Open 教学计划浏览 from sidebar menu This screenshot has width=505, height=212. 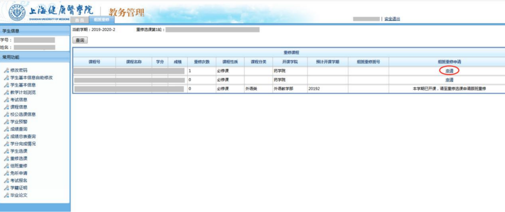[x=23, y=93]
